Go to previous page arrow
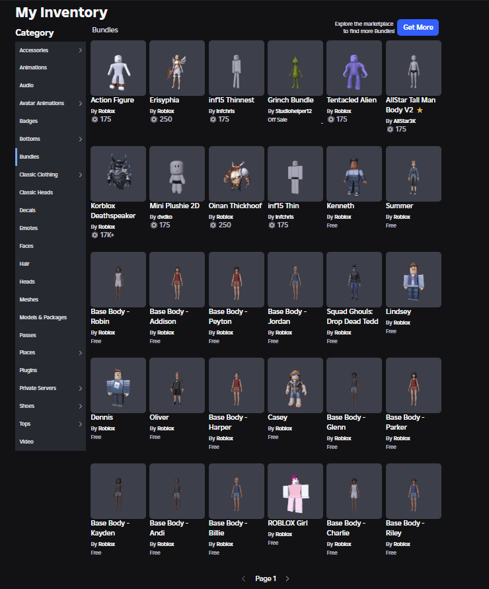Image resolution: width=489 pixels, height=589 pixels. (x=243, y=578)
